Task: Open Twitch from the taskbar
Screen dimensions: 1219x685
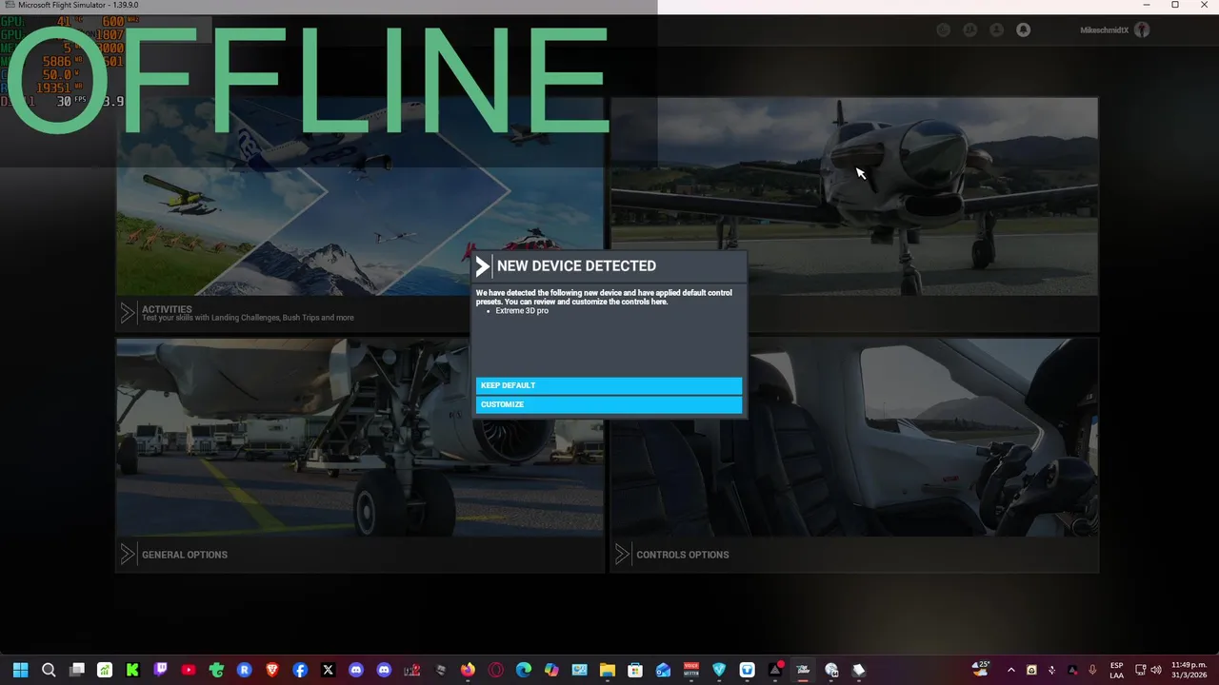Action: pos(161,670)
